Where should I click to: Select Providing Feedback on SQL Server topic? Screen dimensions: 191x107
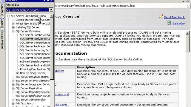pos(35,69)
